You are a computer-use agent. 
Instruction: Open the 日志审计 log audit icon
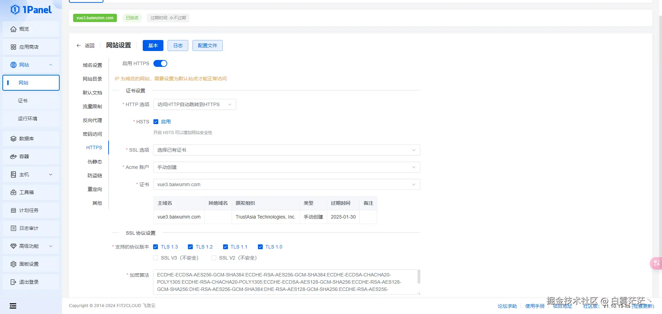pyautogui.click(x=13, y=228)
